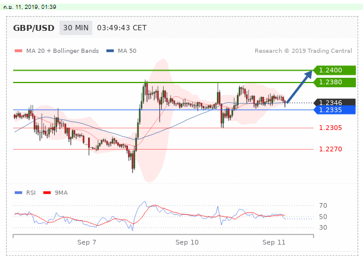Viewport: 363px width, 260px height.
Task: Click the RSI 70 level label
Action: click(323, 205)
